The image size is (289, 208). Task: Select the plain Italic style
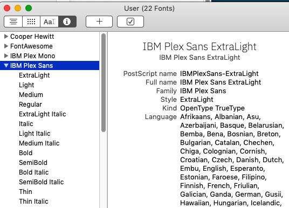pyautogui.click(x=26, y=124)
